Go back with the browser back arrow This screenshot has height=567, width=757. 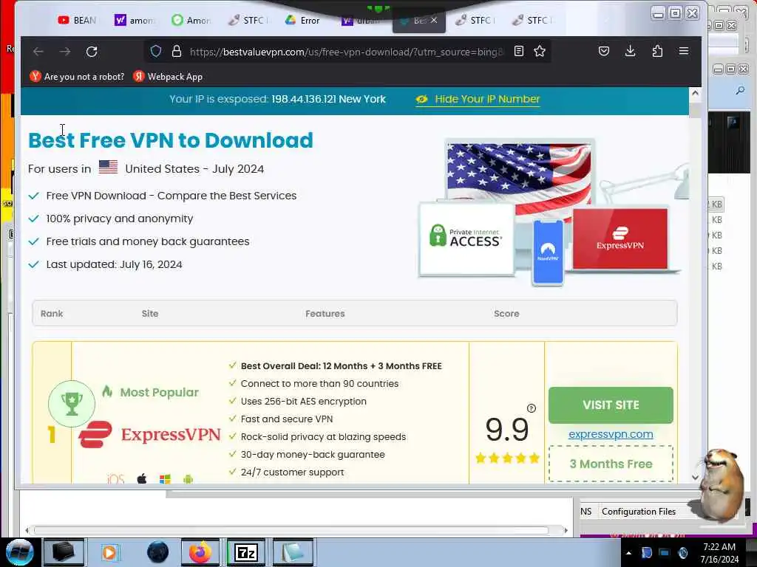pyautogui.click(x=38, y=52)
